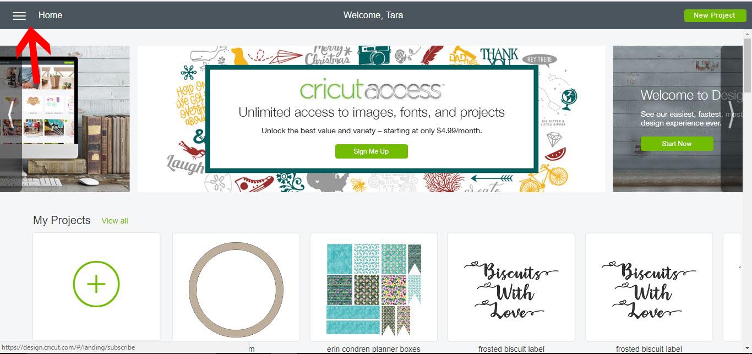This screenshot has width=752, height=354.
Task: Click the Sign Me Up button
Action: tap(371, 151)
